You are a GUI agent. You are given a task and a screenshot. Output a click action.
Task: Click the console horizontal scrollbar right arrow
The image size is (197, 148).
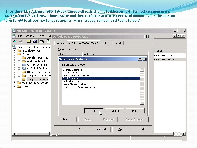click(184, 134)
